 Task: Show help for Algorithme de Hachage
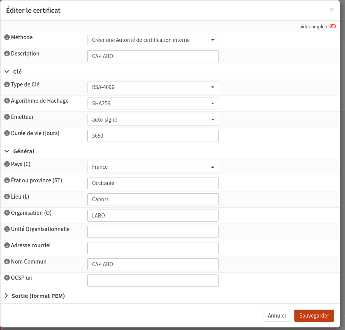7,101
